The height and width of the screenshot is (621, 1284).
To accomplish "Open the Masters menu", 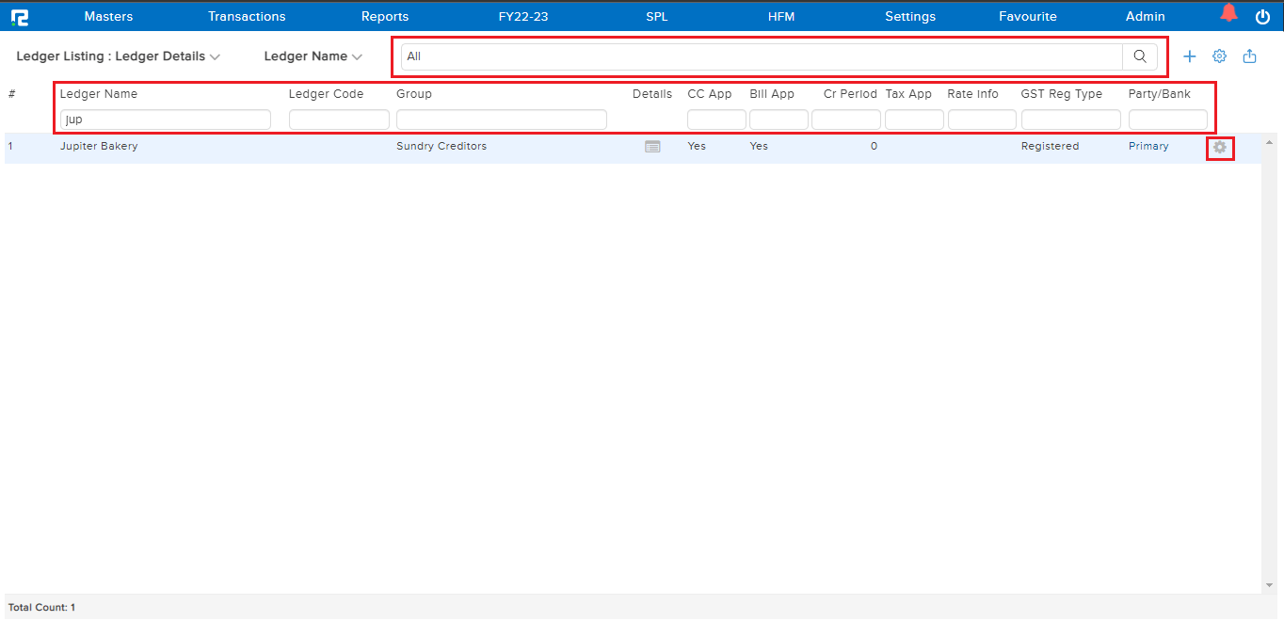I will pyautogui.click(x=108, y=16).
